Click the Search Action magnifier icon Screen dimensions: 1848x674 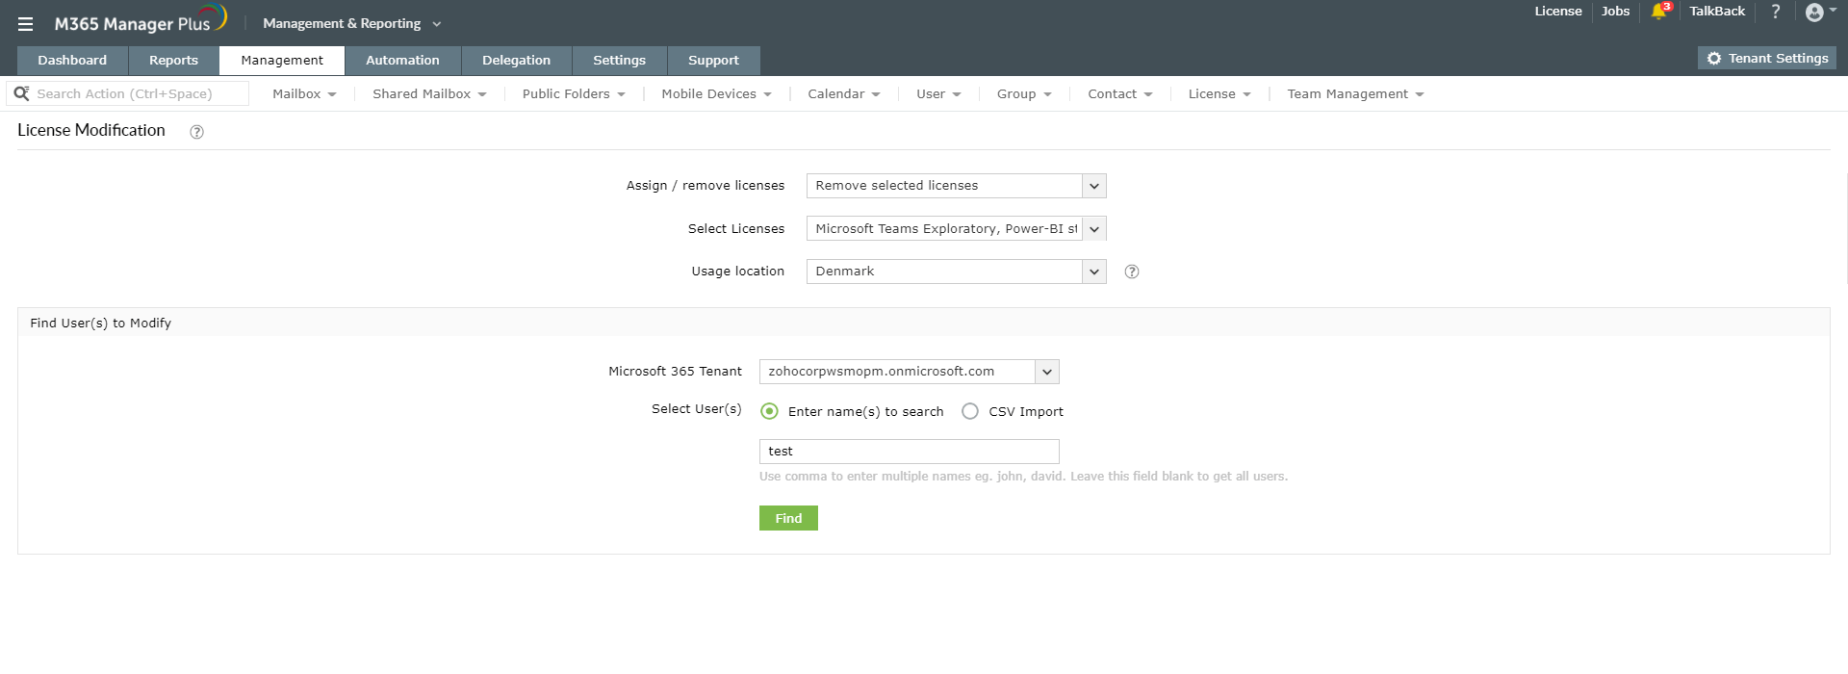pos(21,93)
